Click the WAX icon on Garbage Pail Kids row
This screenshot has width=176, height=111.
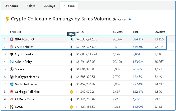tap(71, 92)
